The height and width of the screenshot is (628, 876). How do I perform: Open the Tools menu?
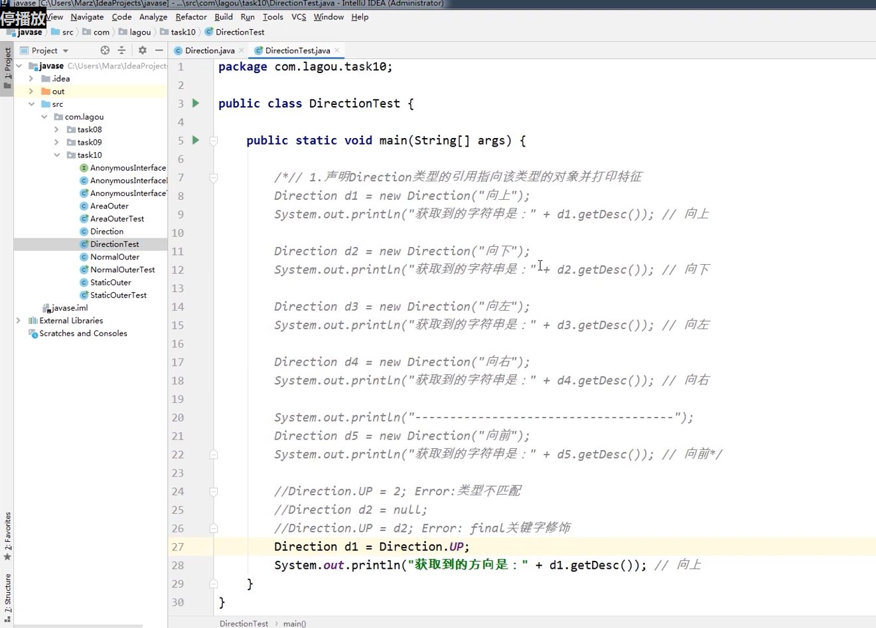pyautogui.click(x=273, y=17)
